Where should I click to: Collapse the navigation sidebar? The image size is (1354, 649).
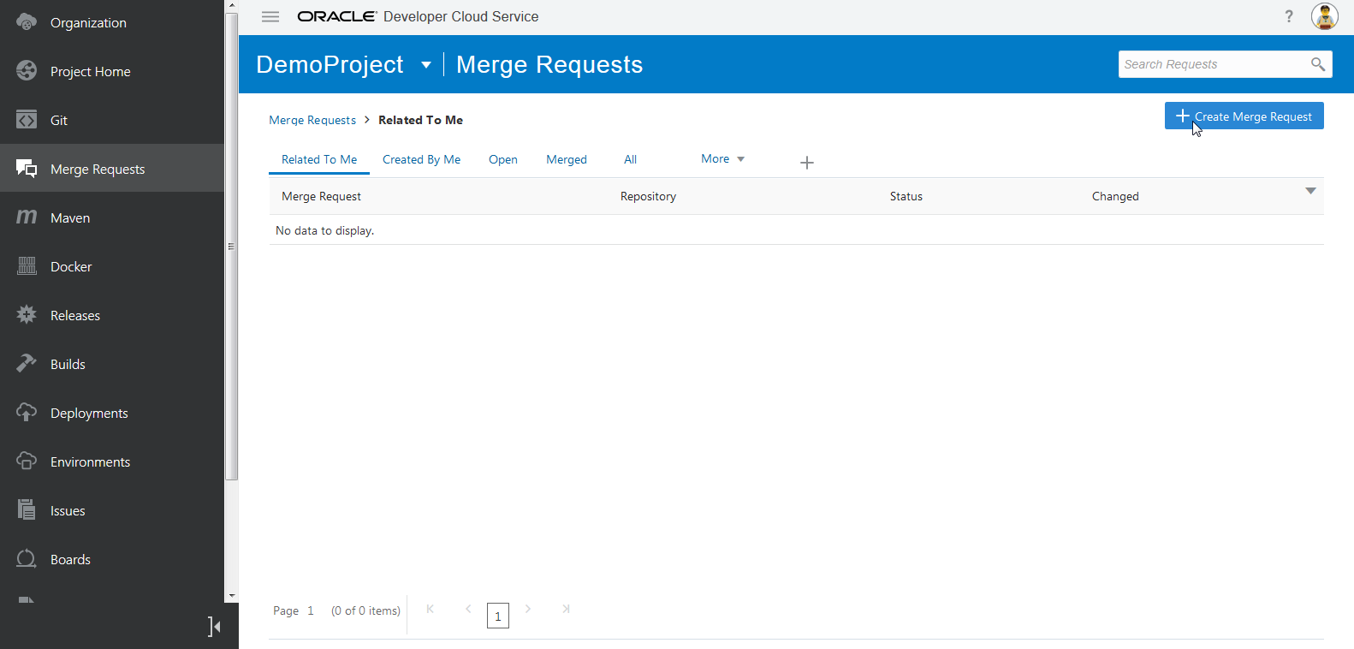(214, 627)
